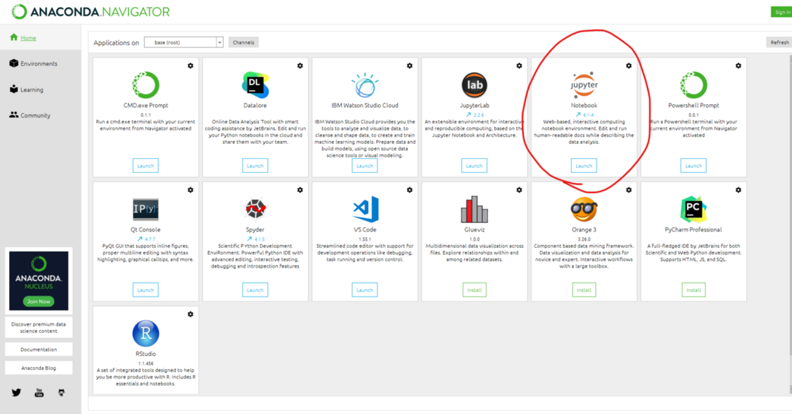Click the VS Code application icon
This screenshot has height=414, width=792.
(x=365, y=209)
